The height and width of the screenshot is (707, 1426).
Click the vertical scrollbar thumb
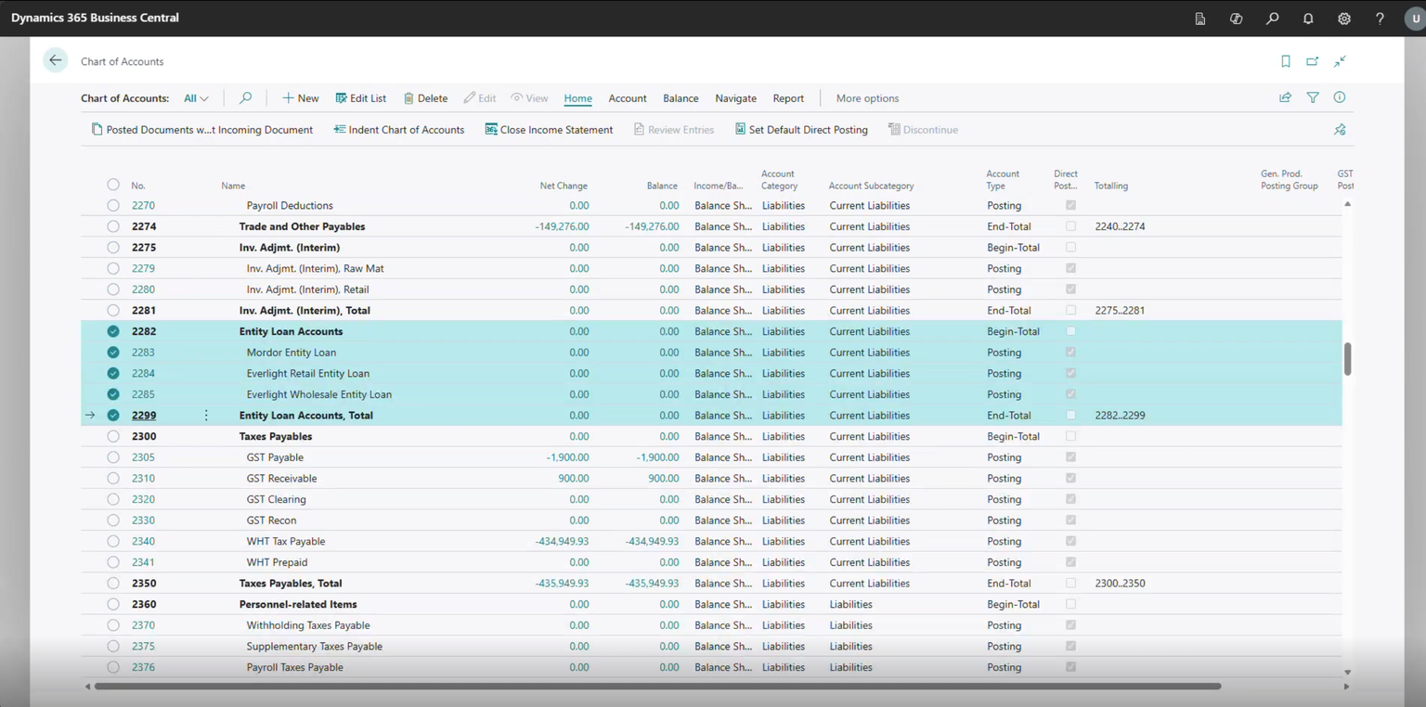coord(1347,359)
